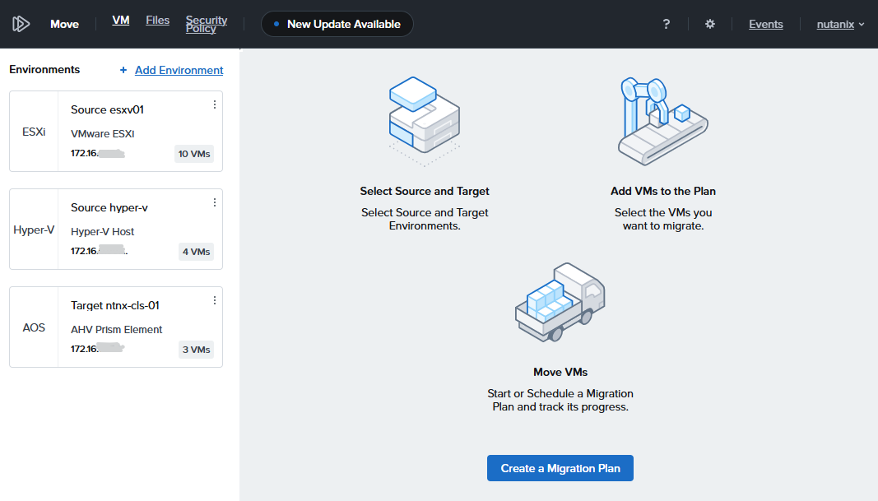Screen dimensions: 878x501
Task: Open the three-dot menu for Source hyper-v
Action: tap(215, 202)
